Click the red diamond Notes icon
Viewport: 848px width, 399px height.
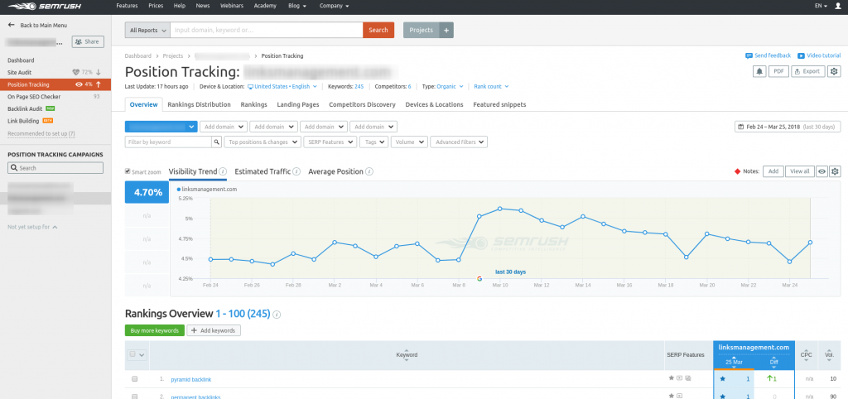coord(737,171)
